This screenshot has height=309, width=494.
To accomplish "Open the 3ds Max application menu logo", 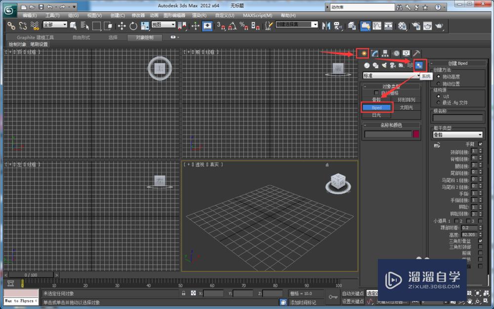I will [9, 10].
